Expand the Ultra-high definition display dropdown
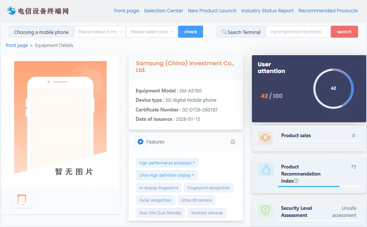Image resolution: width=367 pixels, height=227 pixels. pyautogui.click(x=166, y=175)
